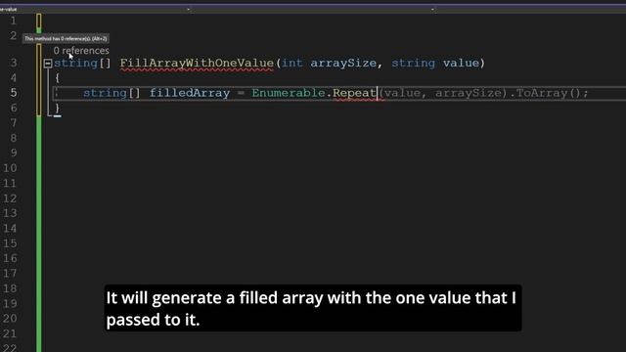Viewport: 626px width, 352px height.
Task: Click the grayed '.ToArray();' suggestion text
Action: [550, 93]
